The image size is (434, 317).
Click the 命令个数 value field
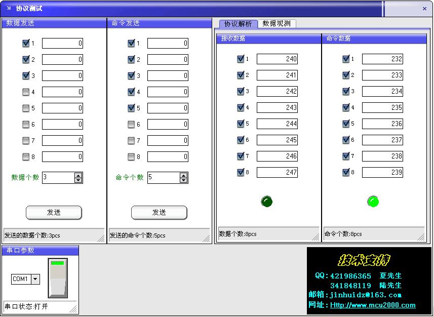point(164,177)
